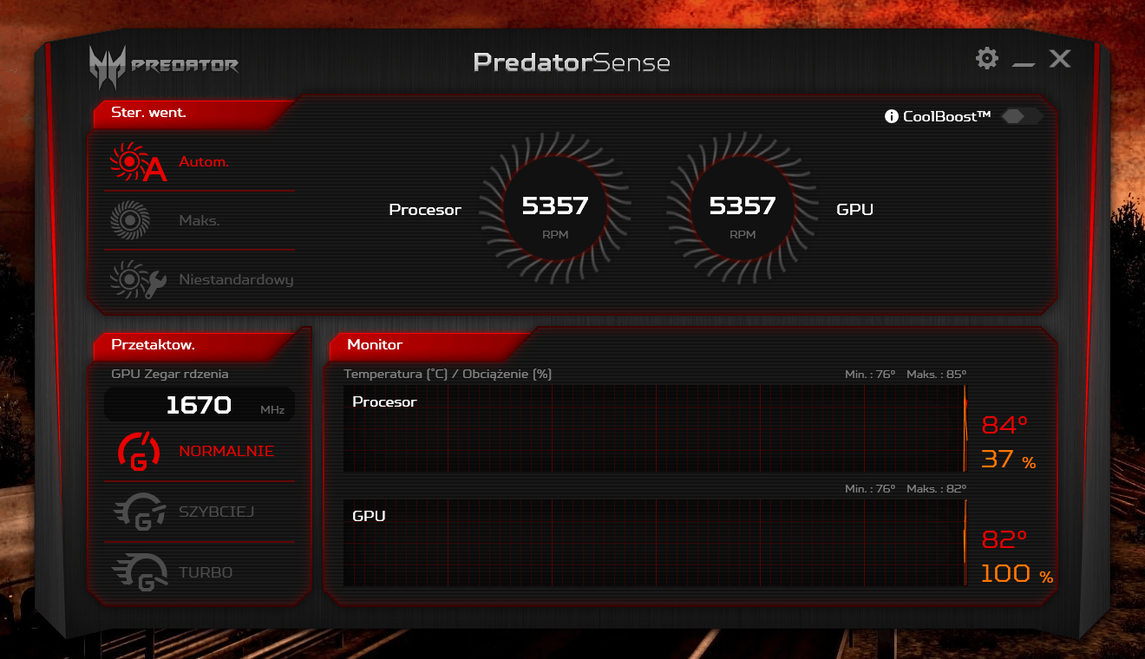Screen dimensions: 1145x659
Task: Open PredatorSense settings gear
Action: tap(987, 59)
